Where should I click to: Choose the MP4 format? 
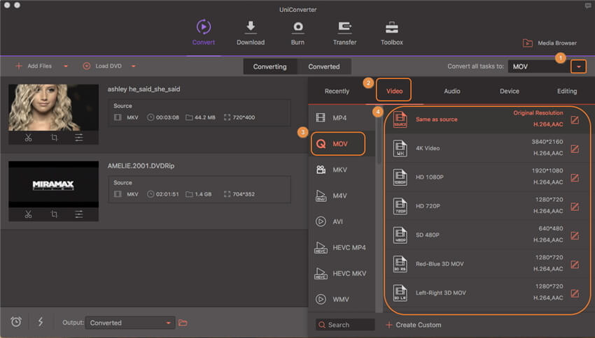(x=342, y=118)
